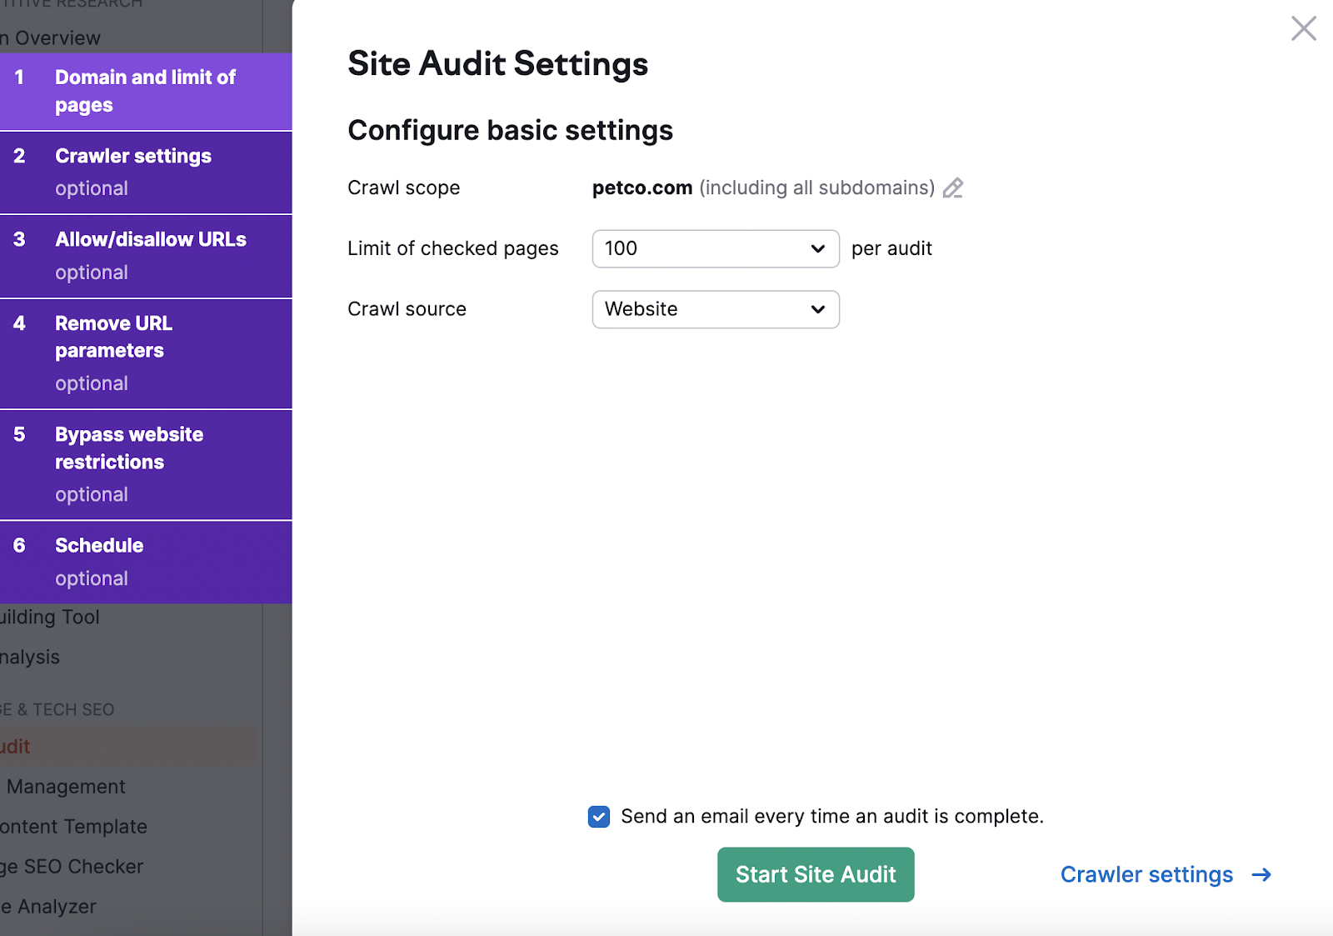
Task: Click the arrow icon beside Crawler settings link
Action: coord(1261,875)
